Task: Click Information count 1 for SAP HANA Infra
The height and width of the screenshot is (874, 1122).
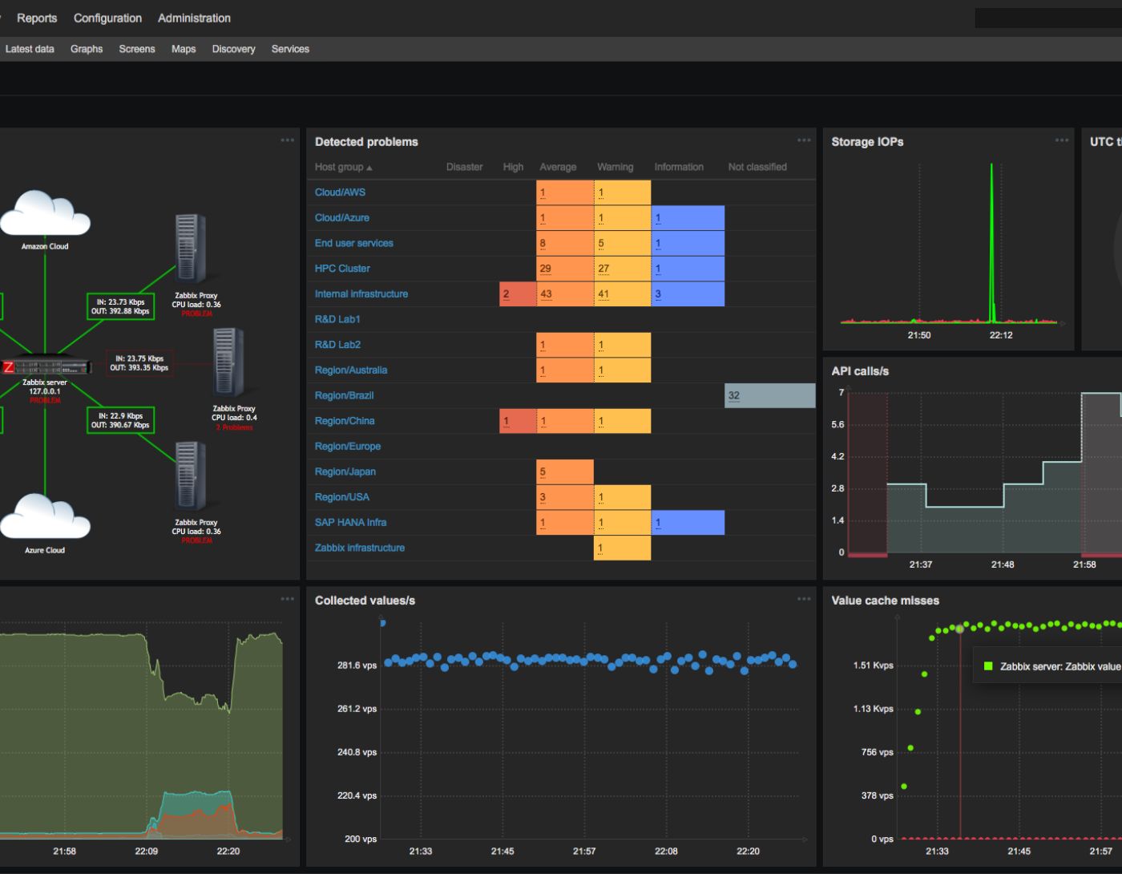Action: click(x=658, y=523)
